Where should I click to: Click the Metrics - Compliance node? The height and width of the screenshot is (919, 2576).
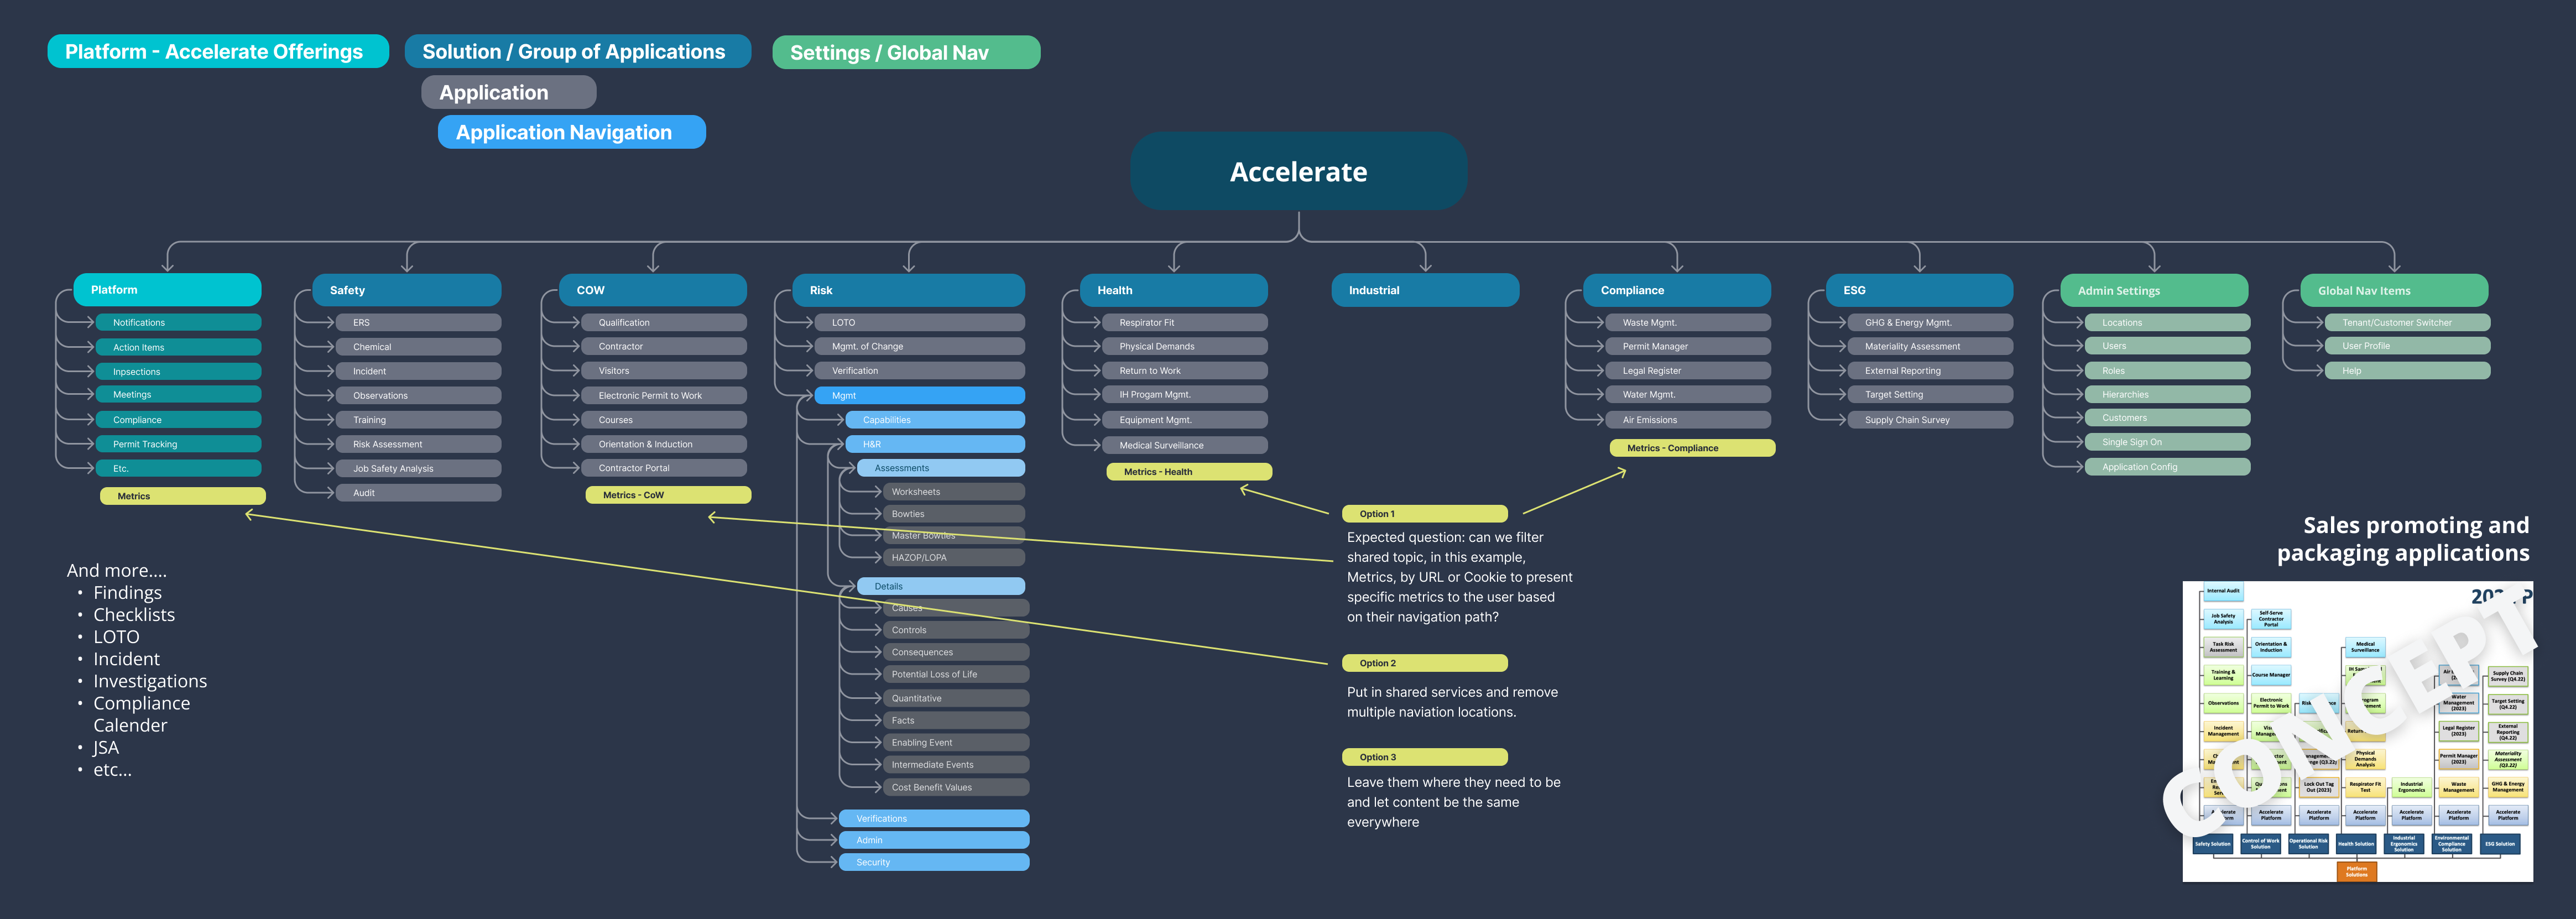1692,448
